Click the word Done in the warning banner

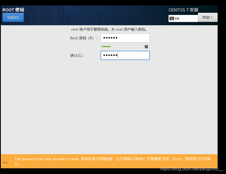coord(177,159)
